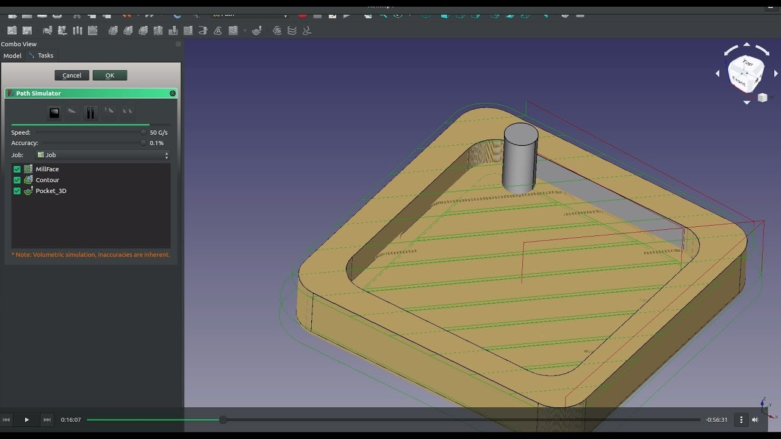Screen dimensions: 781x439
Task: Click the Front face of navigation cube
Action: pyautogui.click(x=738, y=80)
